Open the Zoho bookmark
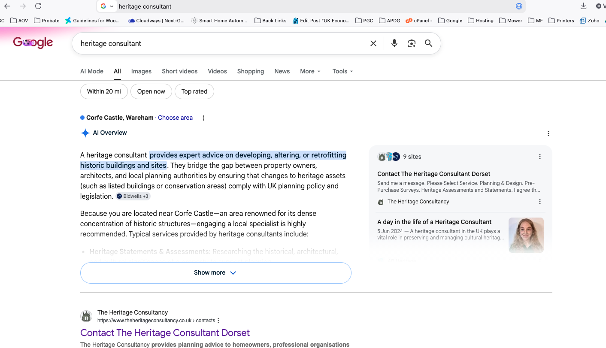606x348 pixels. (x=590, y=21)
